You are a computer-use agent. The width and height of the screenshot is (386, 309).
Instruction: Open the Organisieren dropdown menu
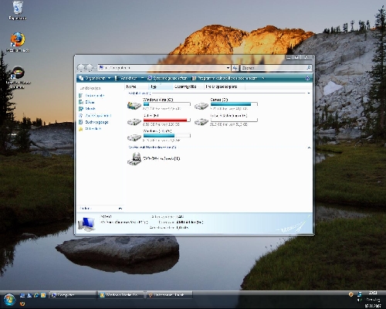pos(95,78)
